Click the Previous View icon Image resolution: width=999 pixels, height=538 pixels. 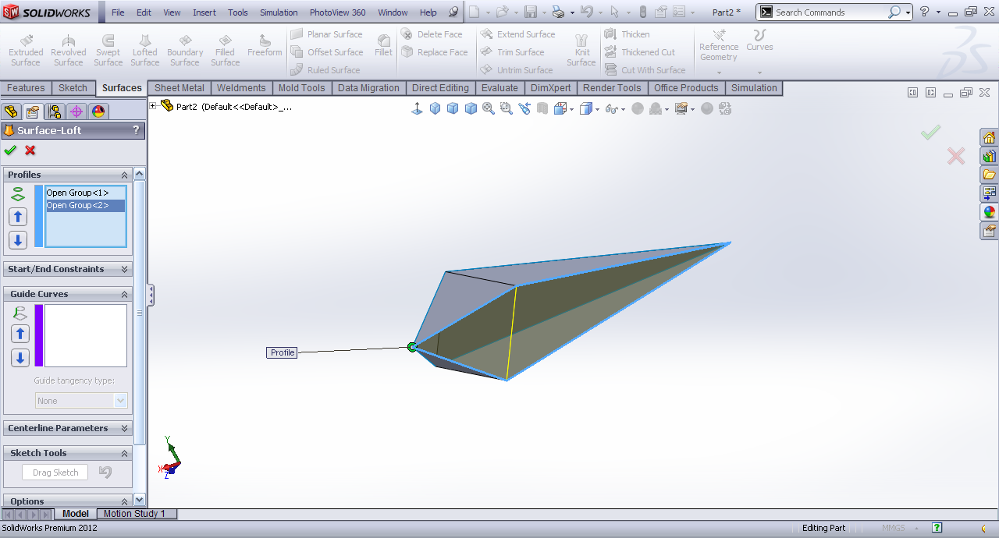pos(524,109)
